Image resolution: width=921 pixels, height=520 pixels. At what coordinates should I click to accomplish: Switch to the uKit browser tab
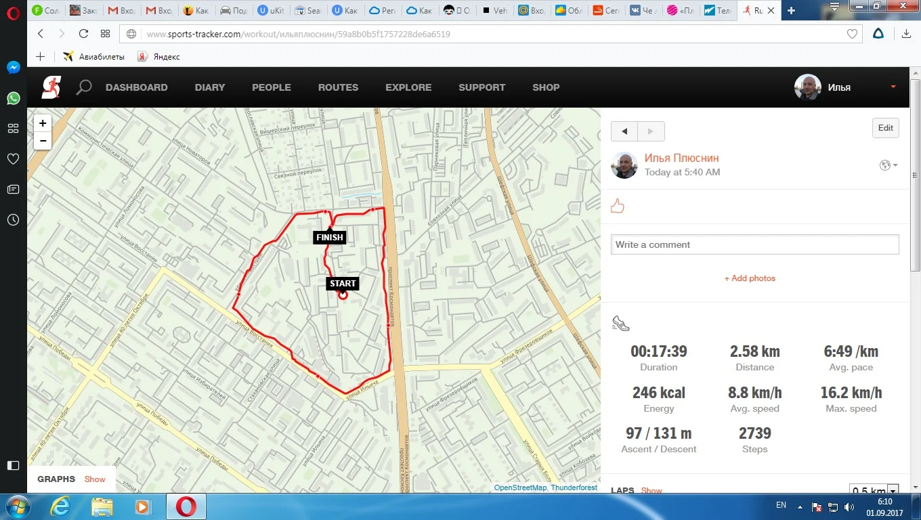tap(272, 10)
